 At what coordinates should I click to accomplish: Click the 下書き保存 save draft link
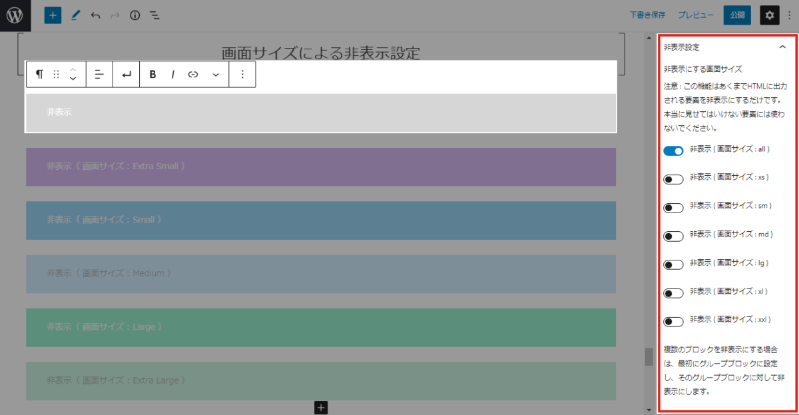(x=649, y=15)
